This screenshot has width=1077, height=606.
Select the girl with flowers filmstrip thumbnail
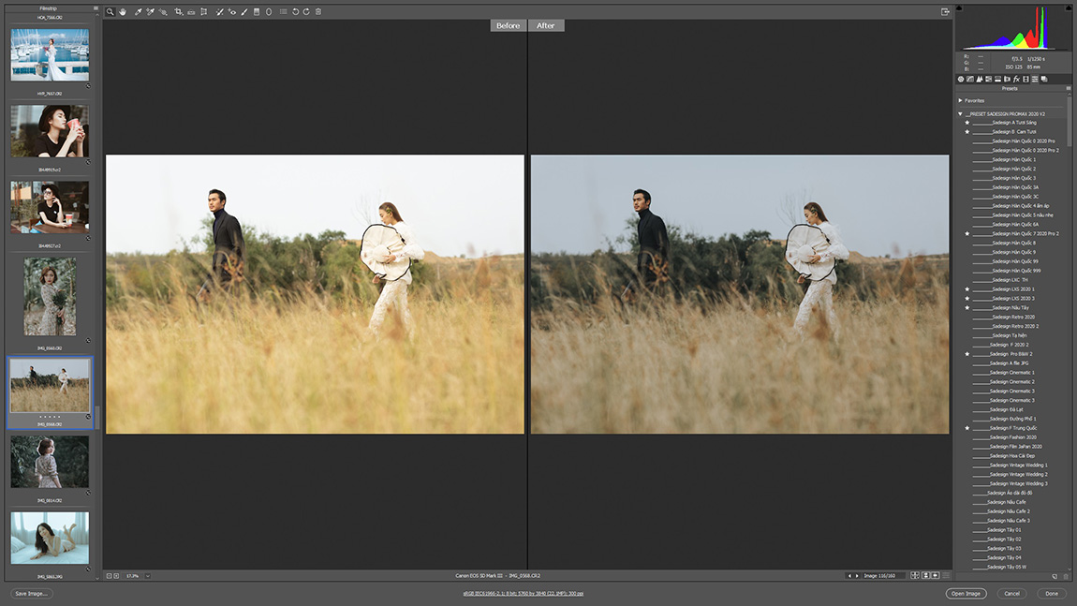coord(50,297)
